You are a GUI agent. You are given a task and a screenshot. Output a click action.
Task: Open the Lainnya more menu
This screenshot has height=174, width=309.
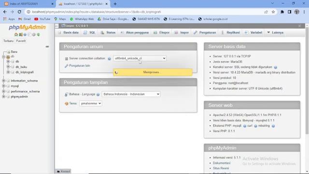(275, 32)
